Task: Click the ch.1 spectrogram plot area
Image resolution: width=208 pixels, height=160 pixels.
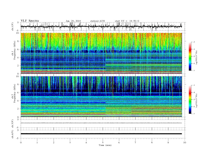Action: 101,53
